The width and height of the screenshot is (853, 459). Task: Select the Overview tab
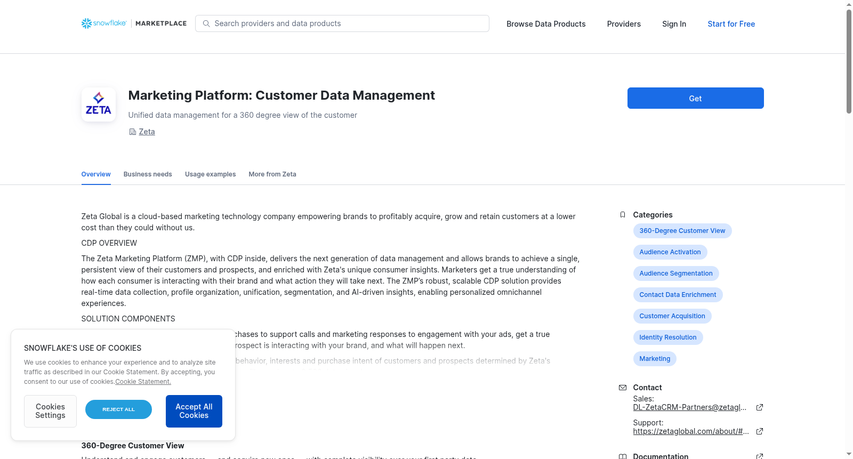pyautogui.click(x=96, y=174)
